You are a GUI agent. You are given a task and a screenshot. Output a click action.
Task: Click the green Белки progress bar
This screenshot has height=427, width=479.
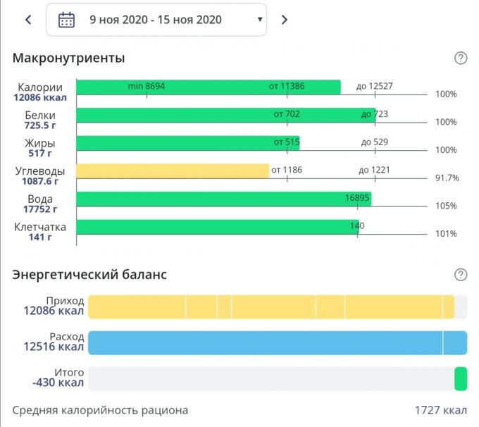225,115
